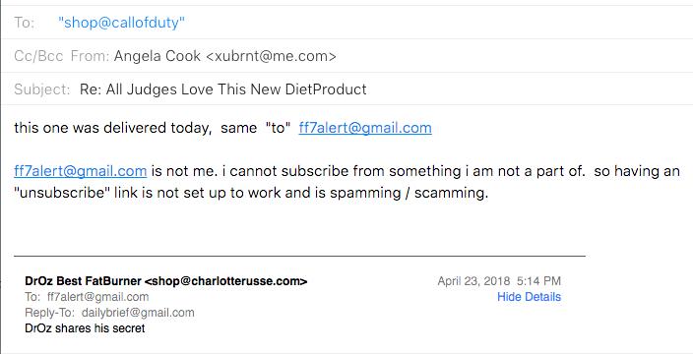This screenshot has width=693, height=354.
Task: Click the Subject line text field
Action: point(223,89)
